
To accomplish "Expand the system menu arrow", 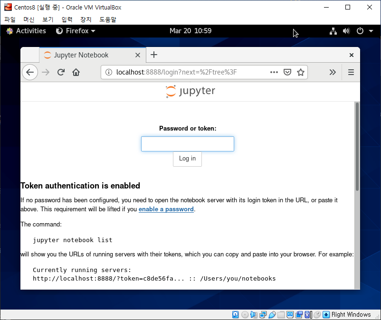I will pyautogui.click(x=371, y=31).
